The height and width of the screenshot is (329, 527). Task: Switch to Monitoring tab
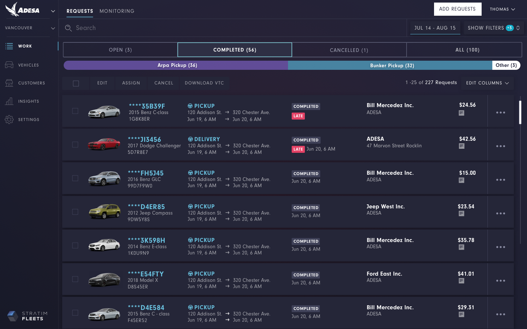pos(117,11)
